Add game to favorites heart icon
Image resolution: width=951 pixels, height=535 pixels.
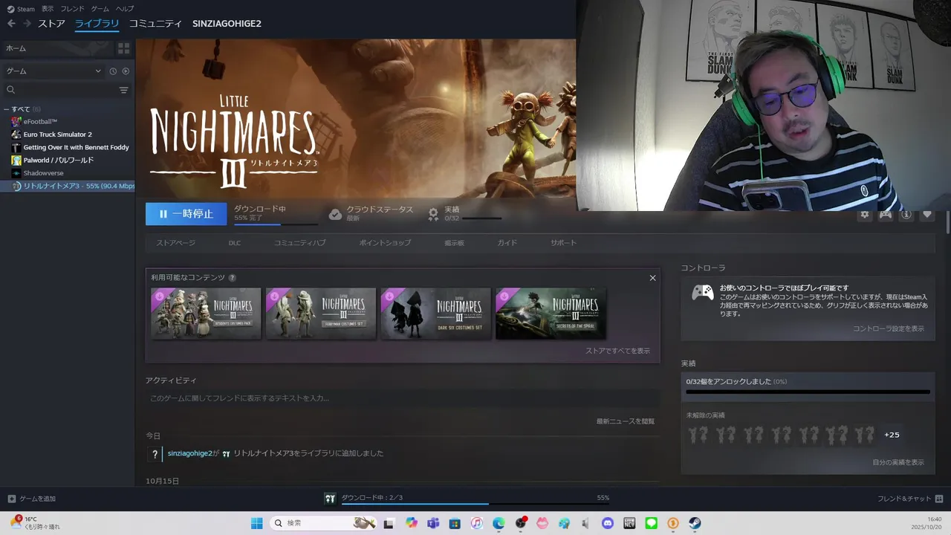pyautogui.click(x=926, y=215)
